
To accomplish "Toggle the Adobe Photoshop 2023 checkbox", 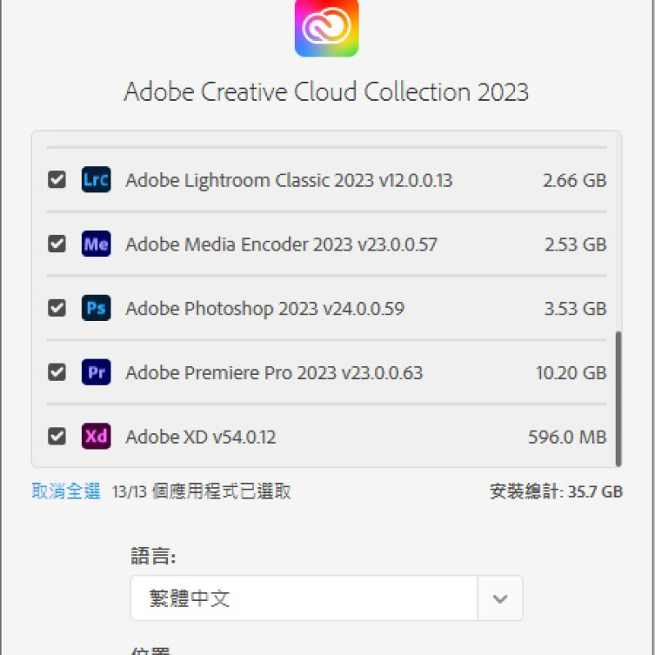I will [x=56, y=308].
